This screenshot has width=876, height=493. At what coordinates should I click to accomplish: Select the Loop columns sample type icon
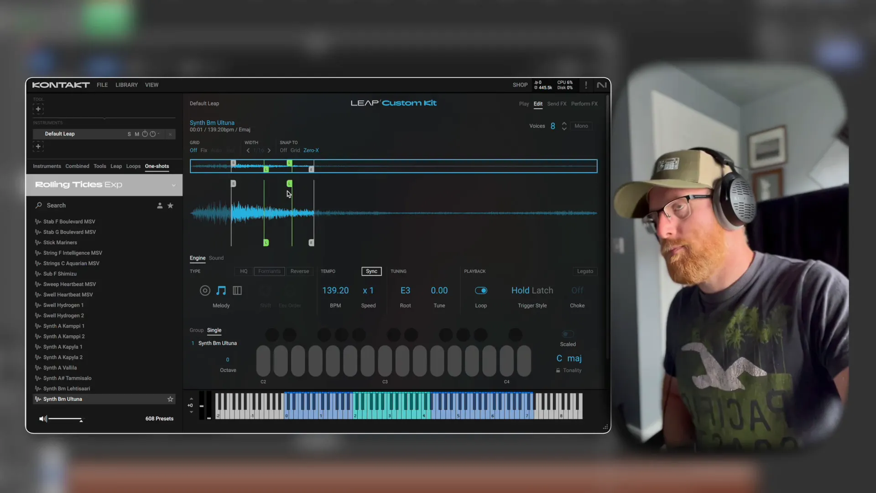coord(237,290)
